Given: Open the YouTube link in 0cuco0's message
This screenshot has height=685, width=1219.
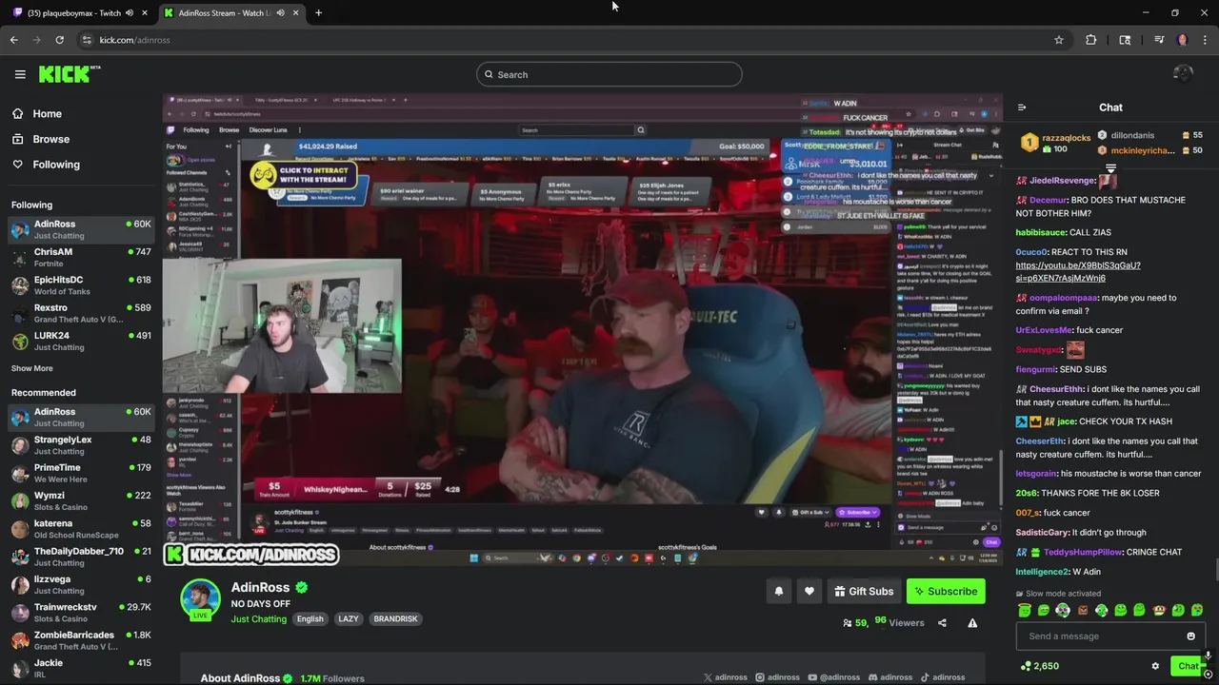Looking at the screenshot, I should (x=1077, y=272).
